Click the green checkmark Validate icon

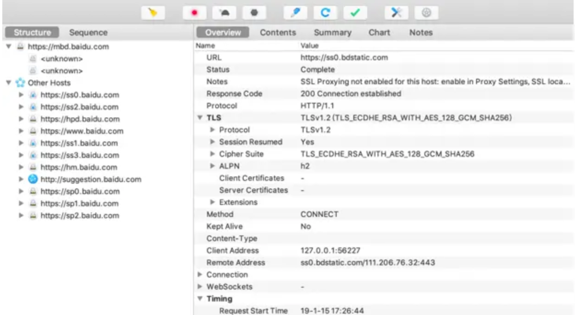[355, 12]
